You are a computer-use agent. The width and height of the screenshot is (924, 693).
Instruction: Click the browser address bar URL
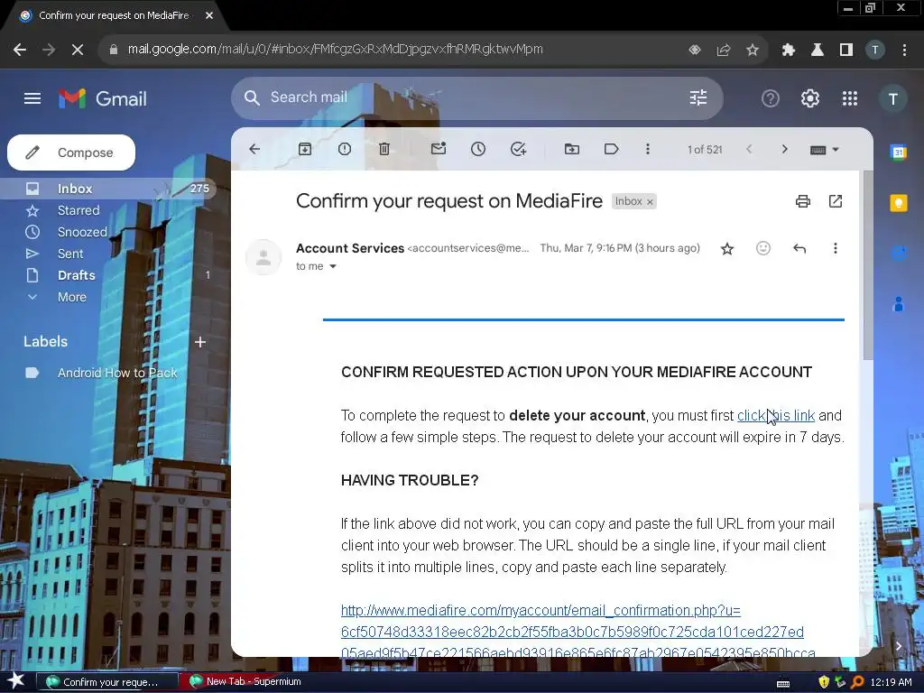(335, 50)
